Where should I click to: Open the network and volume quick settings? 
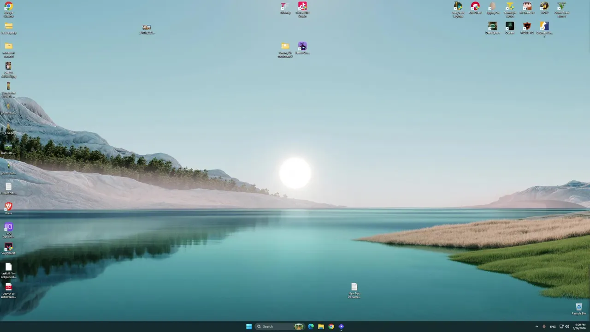point(564,326)
